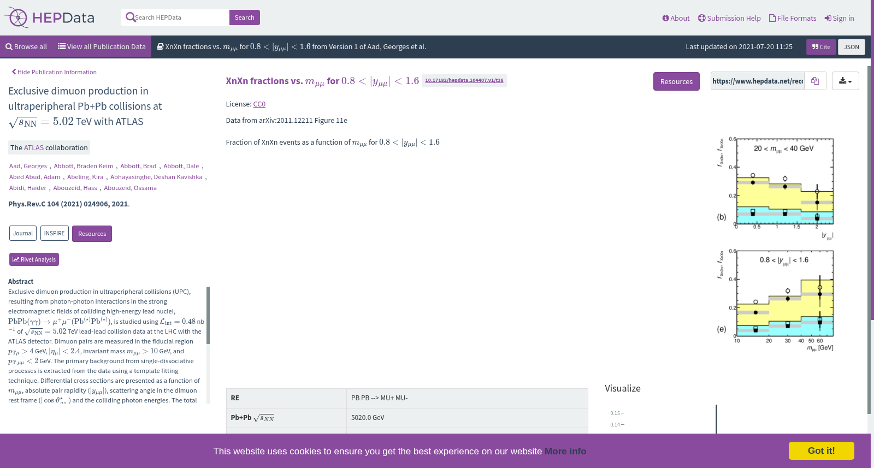The image size is (874, 468).
Task: Click the PB PB --> MU+ MU- cell
Action: coord(467,398)
